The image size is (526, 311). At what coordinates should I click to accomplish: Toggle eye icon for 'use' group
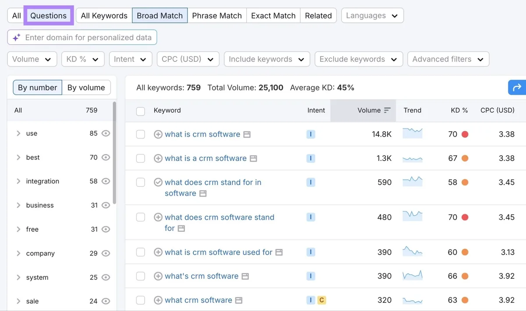tap(106, 133)
